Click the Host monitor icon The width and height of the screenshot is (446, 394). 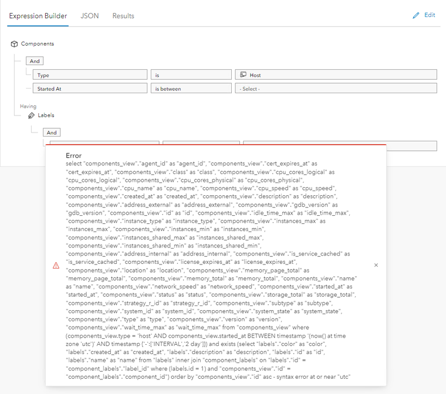(x=243, y=75)
